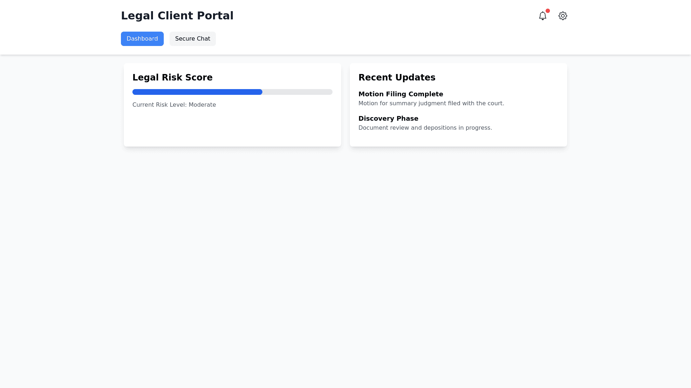Open the Motion Filing Complete update

pyautogui.click(x=401, y=94)
